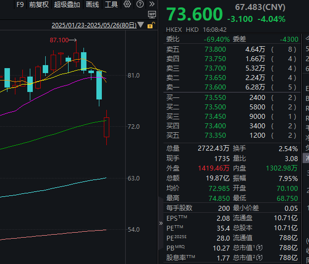This screenshot has width=309, height=264.
Task: Open the 前复权 price adjustment menu
Action: (x=39, y=4)
